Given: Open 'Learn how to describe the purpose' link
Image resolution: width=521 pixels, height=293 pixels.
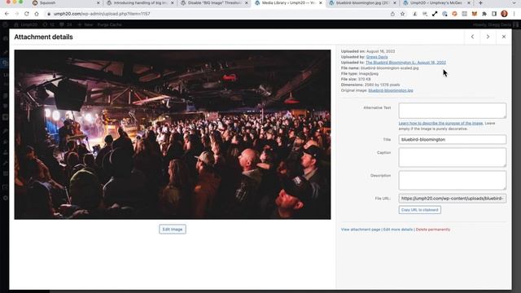Looking at the screenshot, I should coord(440,123).
